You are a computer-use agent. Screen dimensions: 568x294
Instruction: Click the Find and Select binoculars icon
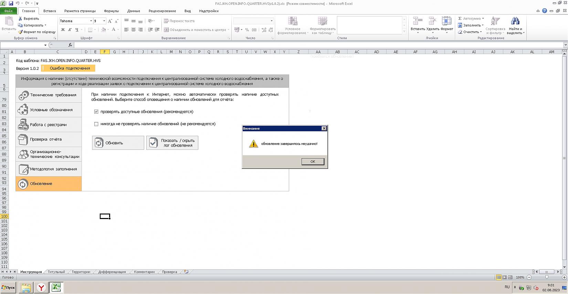pyautogui.click(x=515, y=21)
